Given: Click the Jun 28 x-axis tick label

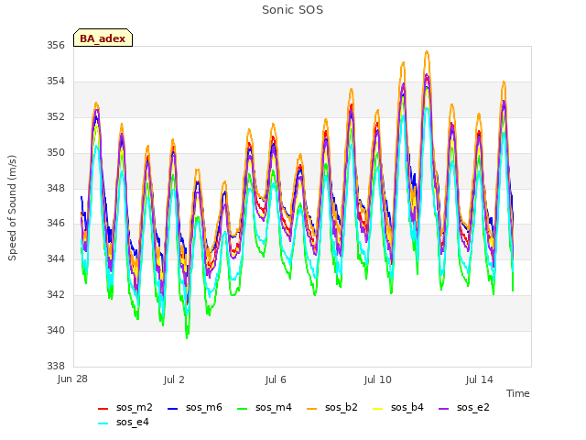Looking at the screenshot, I should pos(72,379).
